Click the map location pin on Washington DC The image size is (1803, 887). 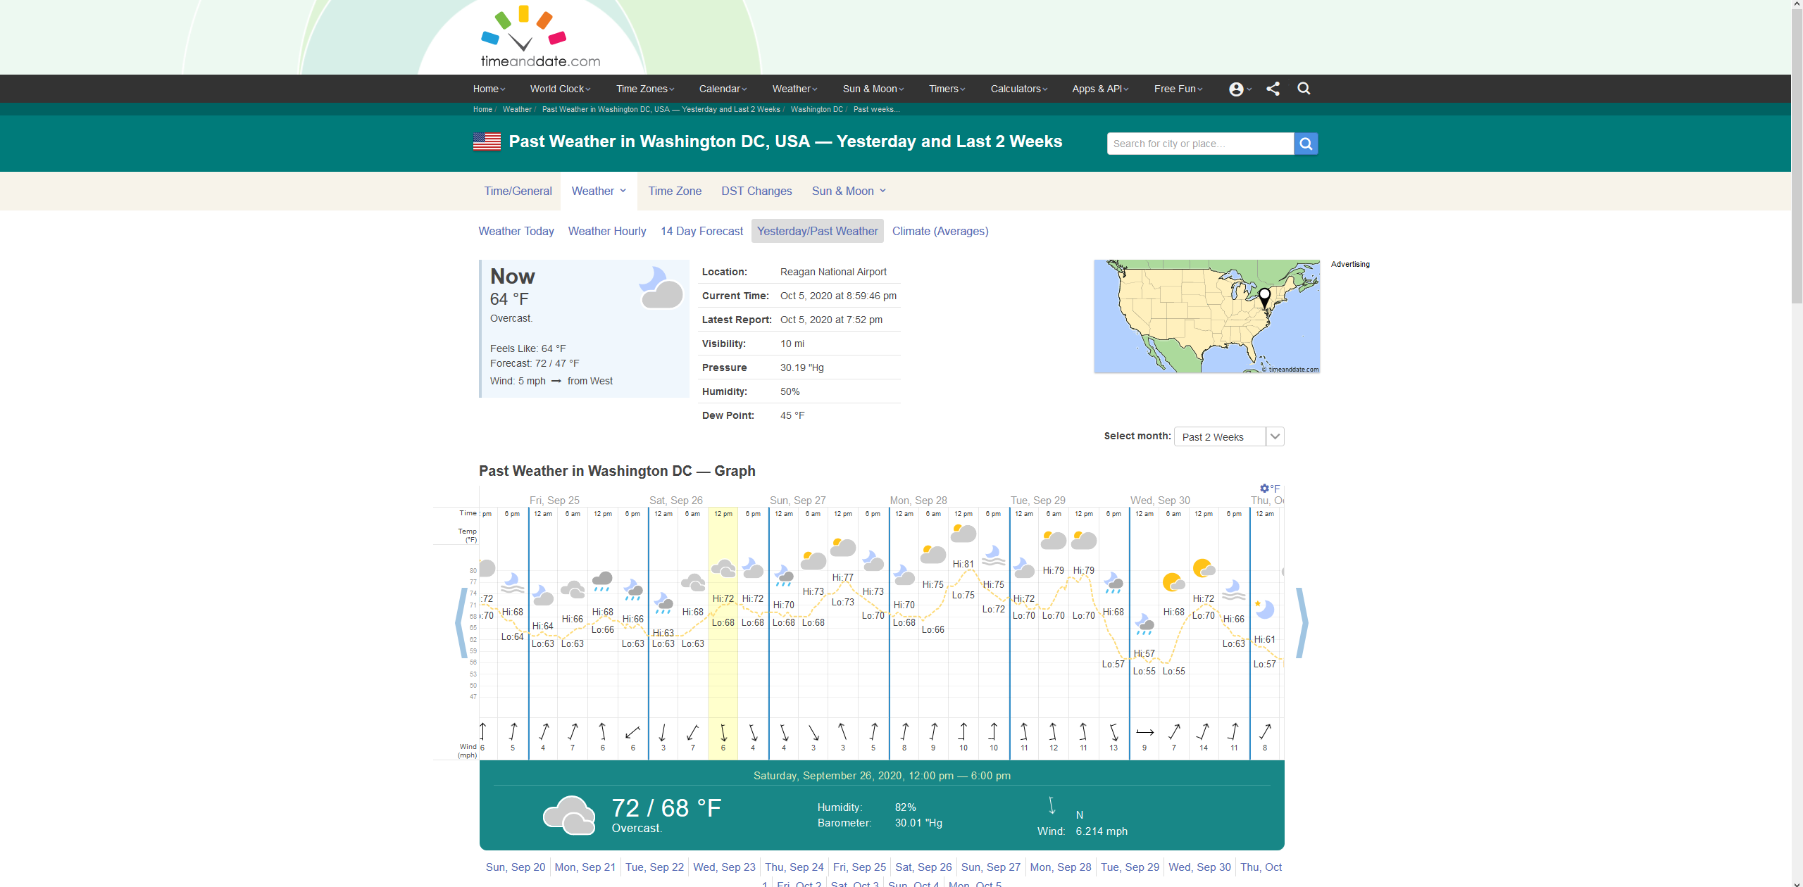(x=1264, y=298)
